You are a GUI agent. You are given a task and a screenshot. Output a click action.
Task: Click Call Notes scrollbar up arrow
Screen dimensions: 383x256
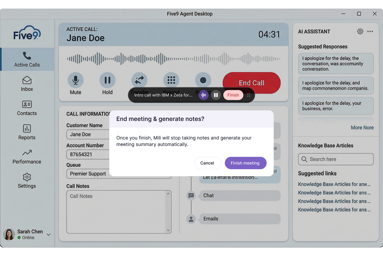pos(169,194)
